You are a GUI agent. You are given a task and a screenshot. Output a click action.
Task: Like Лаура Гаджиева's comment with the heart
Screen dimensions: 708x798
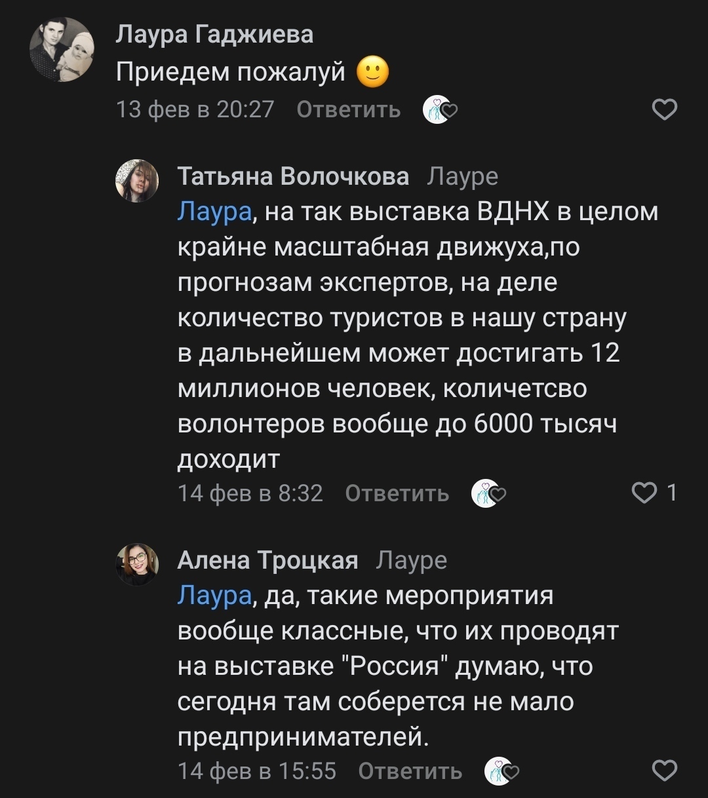(x=665, y=110)
